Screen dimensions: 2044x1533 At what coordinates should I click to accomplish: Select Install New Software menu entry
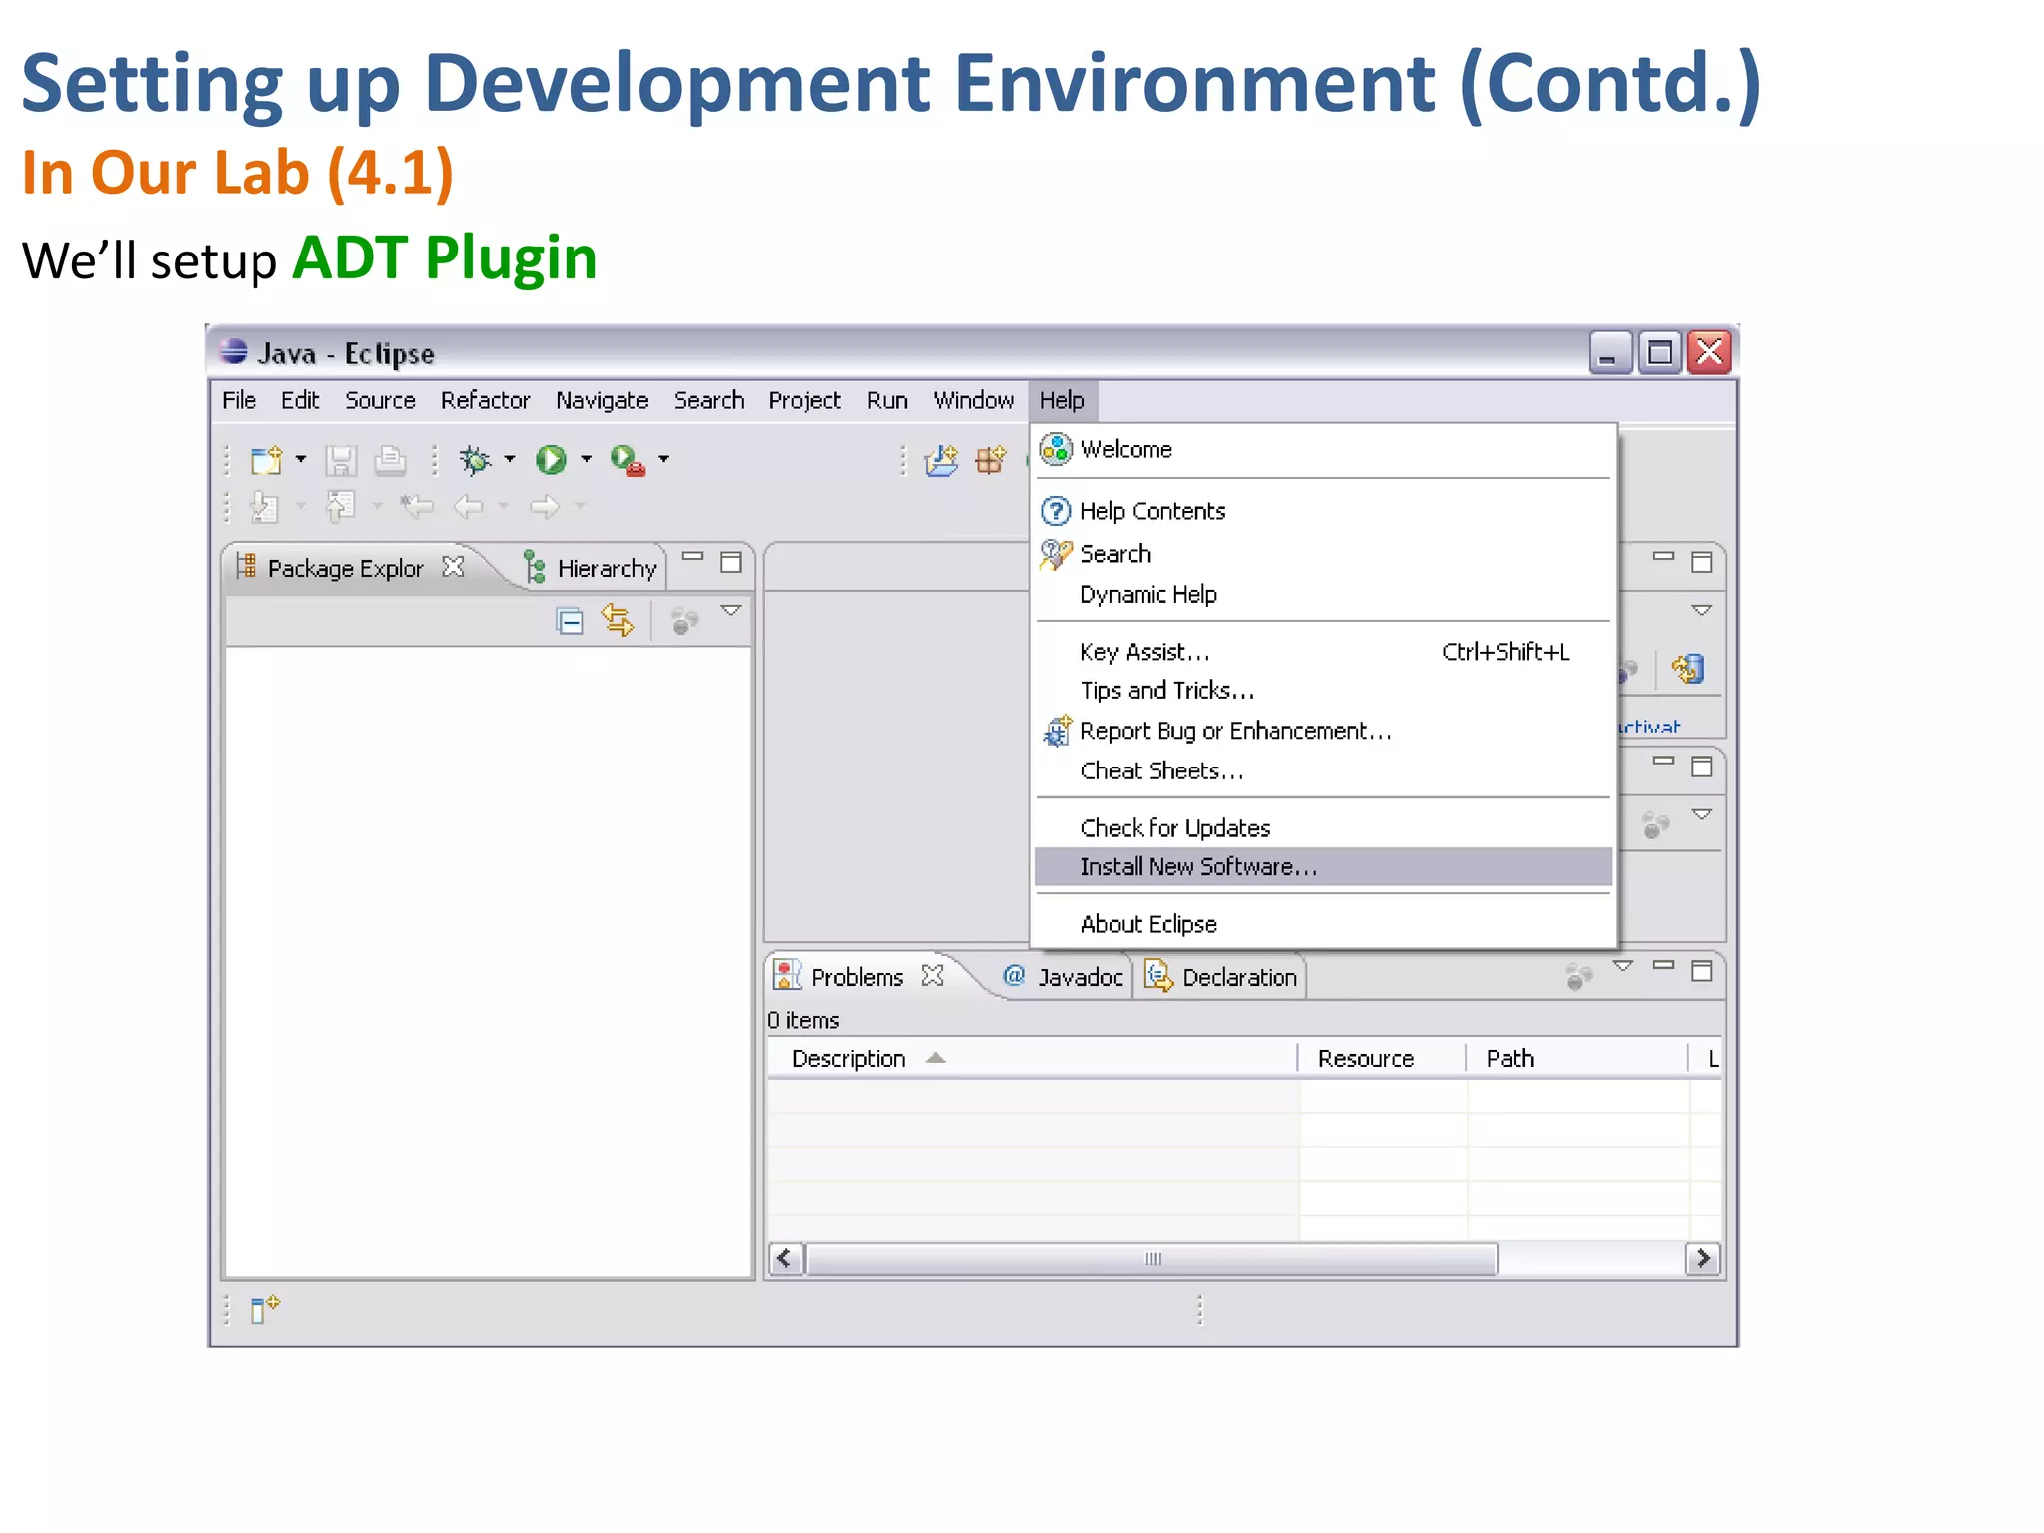coord(1323,866)
